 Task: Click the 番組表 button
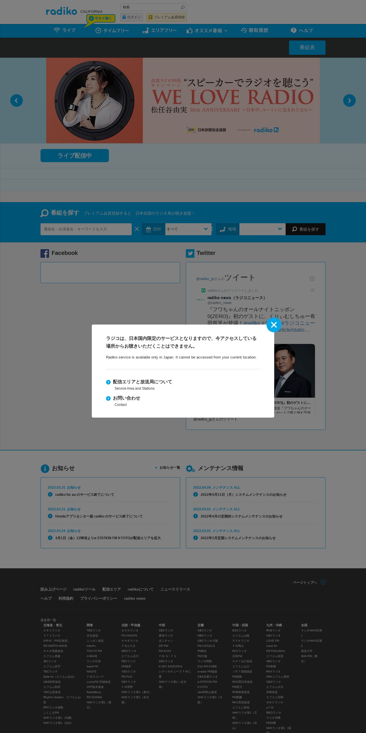[307, 47]
